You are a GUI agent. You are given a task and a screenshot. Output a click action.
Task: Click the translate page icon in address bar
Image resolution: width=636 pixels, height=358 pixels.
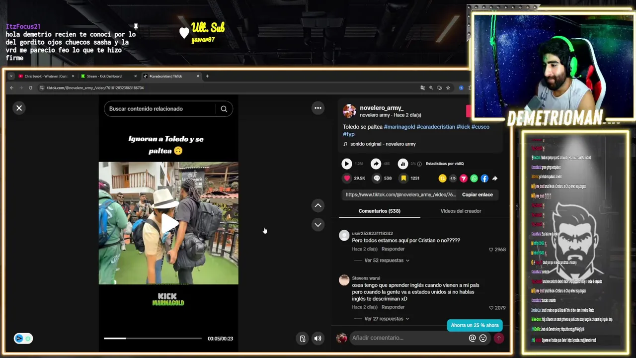(423, 88)
